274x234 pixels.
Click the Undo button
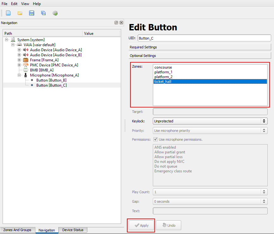(169, 225)
